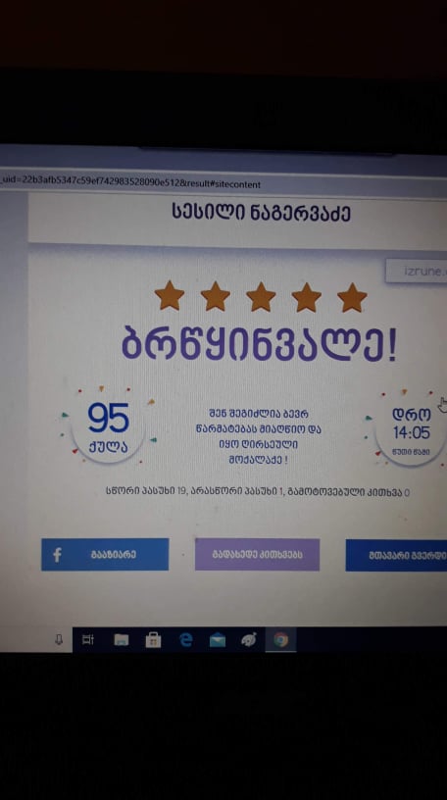The image size is (447, 800).
Task: Click the third gold star
Action: point(261,297)
